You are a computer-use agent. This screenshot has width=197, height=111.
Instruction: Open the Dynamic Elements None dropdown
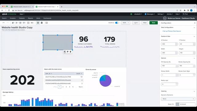click(x=178, y=99)
